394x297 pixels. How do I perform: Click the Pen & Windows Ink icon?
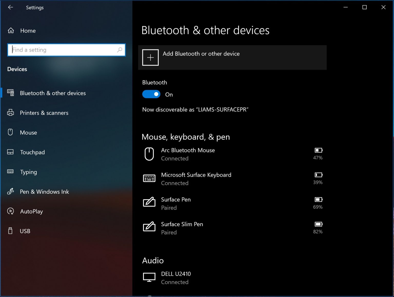tap(11, 192)
